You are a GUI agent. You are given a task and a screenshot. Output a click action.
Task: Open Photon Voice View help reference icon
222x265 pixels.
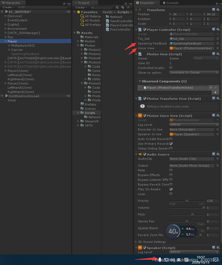click(213, 116)
